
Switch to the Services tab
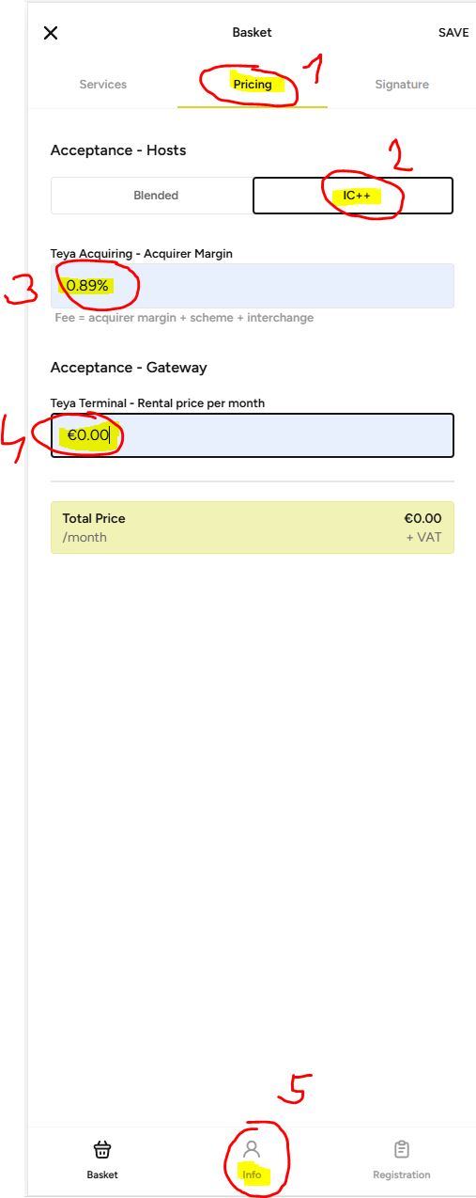[103, 85]
